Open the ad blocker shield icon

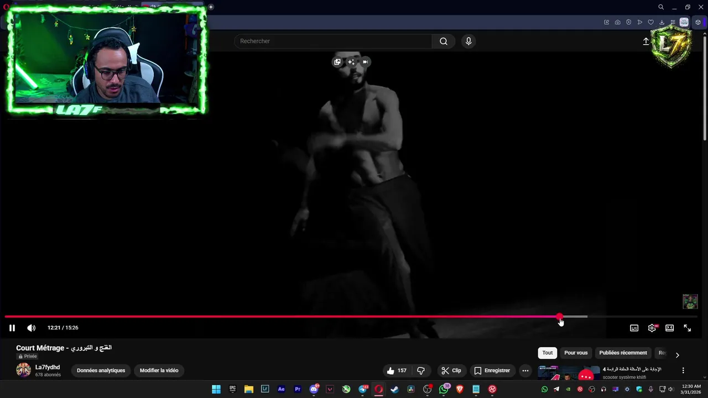629,22
